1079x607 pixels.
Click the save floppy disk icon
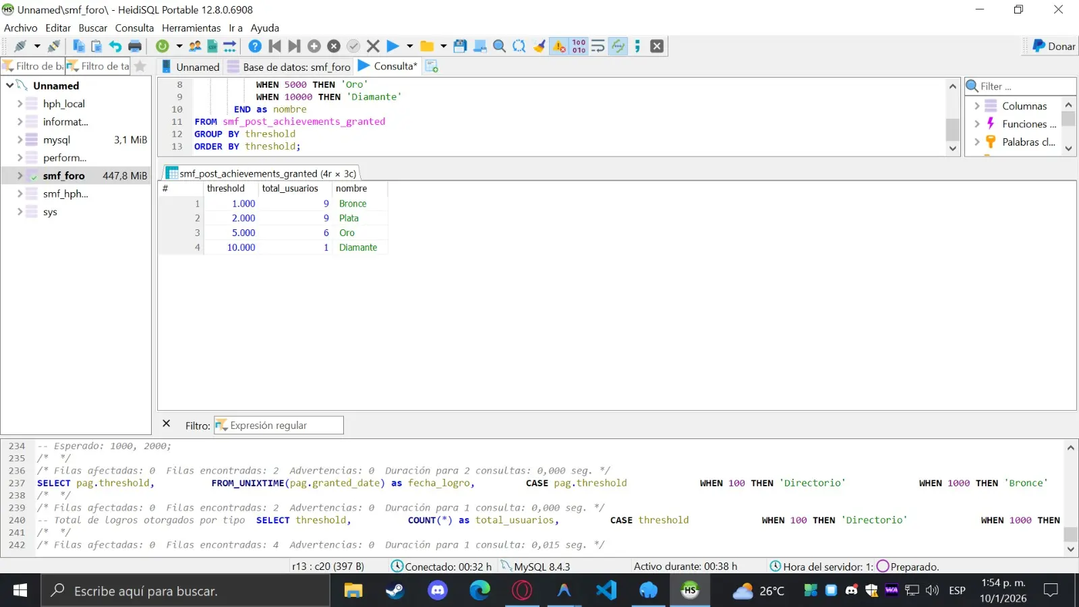click(x=460, y=46)
